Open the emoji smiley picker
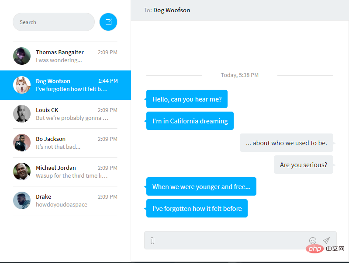The width and height of the screenshot is (349, 263). coord(313,241)
